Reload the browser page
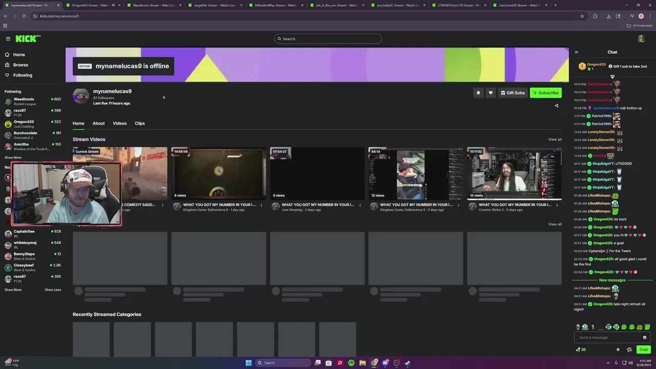Screen dimensions: 656x369 coord(24,16)
